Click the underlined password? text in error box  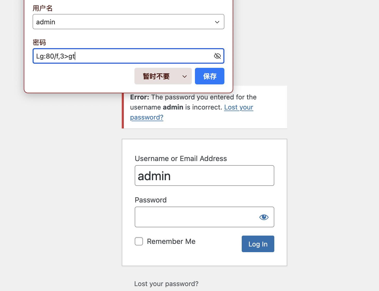(x=147, y=117)
